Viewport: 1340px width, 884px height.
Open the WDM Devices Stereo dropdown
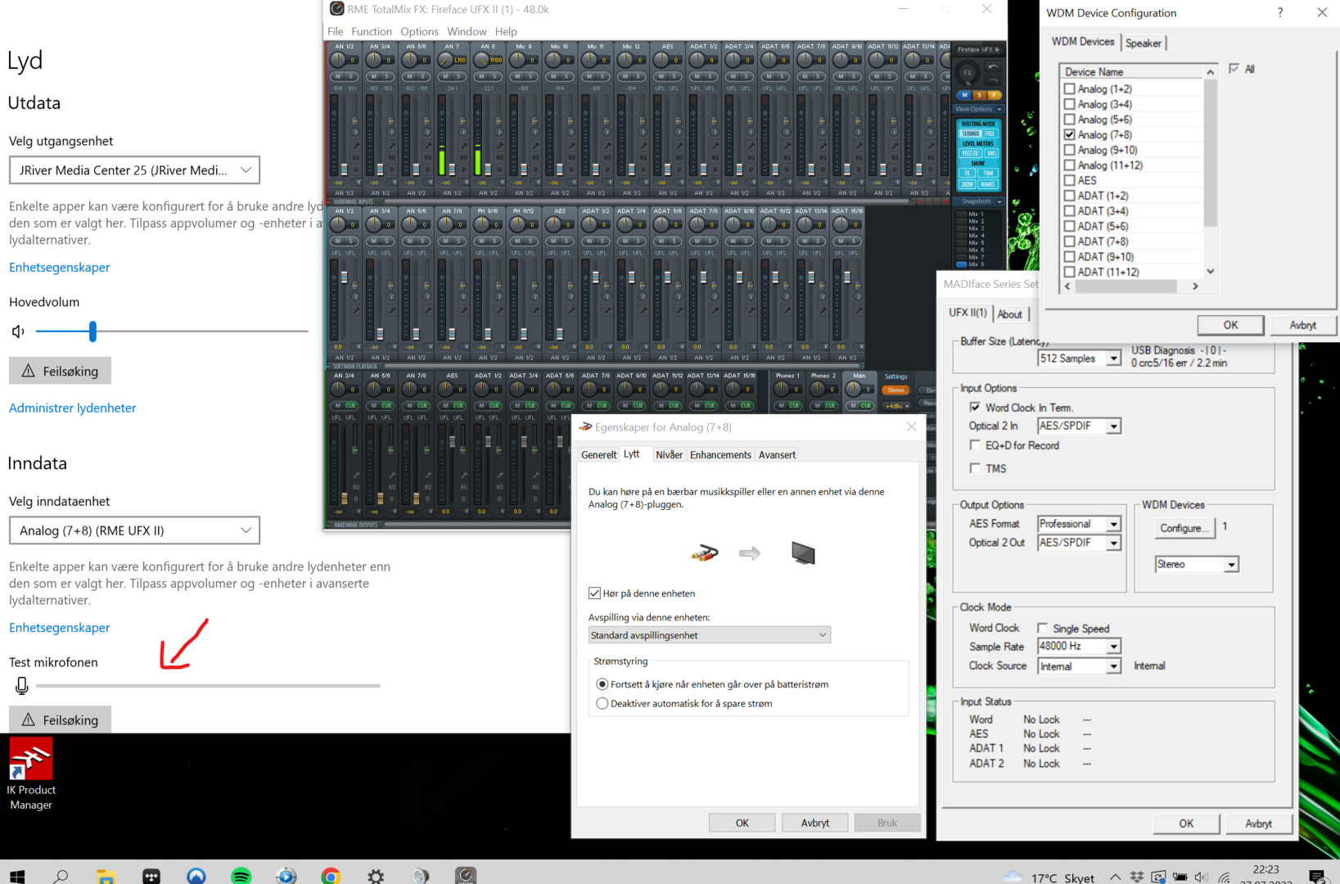(1197, 565)
